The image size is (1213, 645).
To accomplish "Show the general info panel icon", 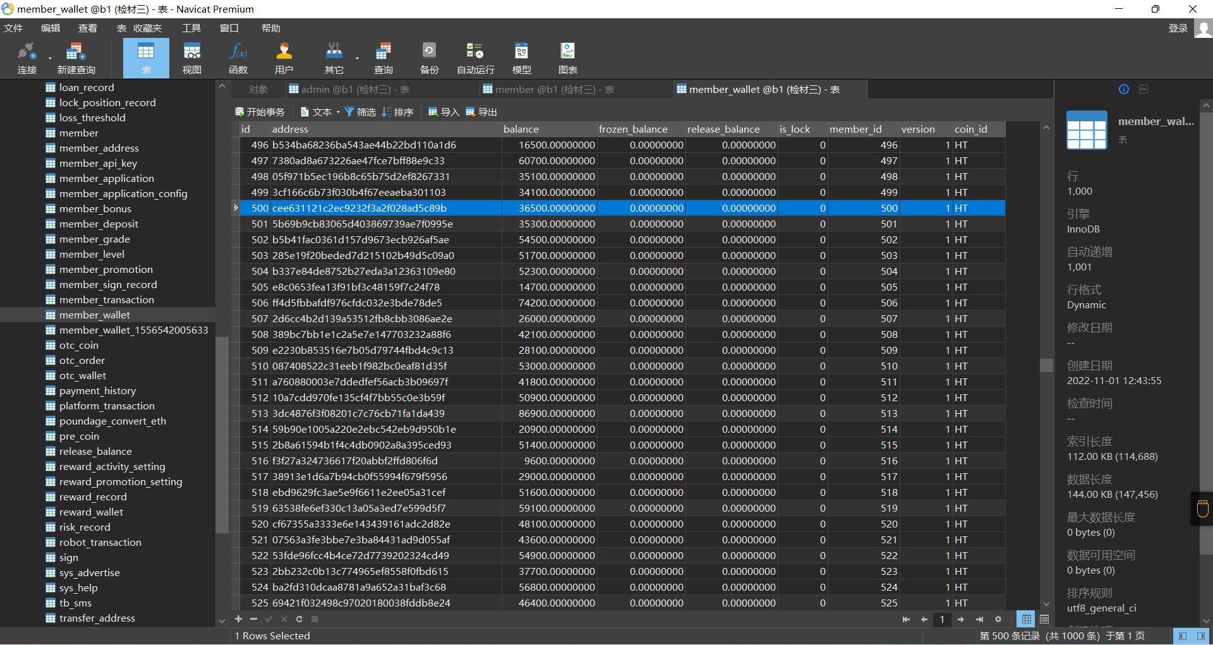I will coord(1124,89).
